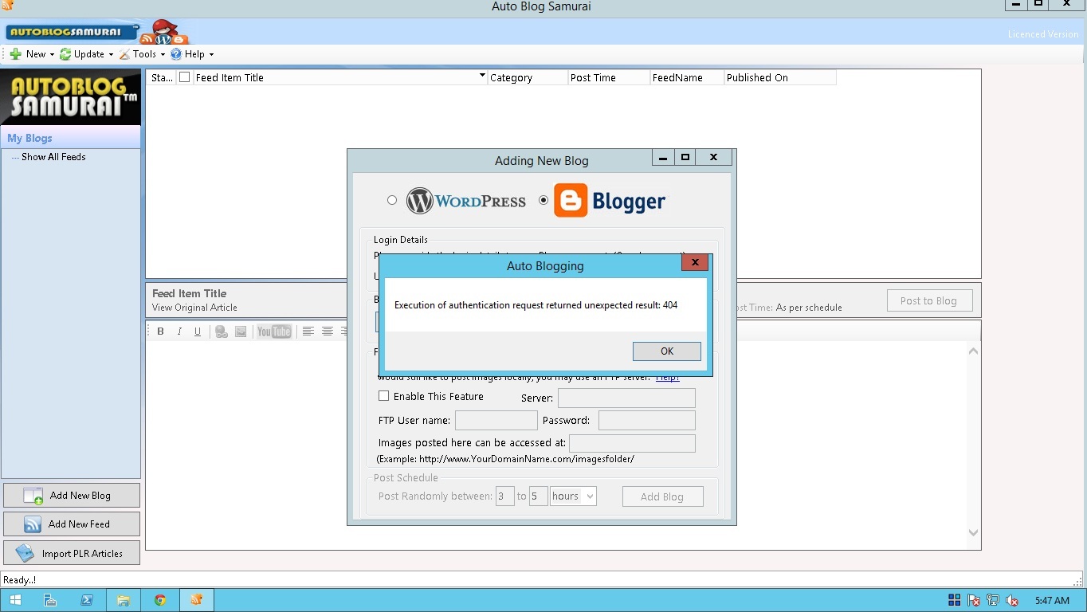Image resolution: width=1087 pixels, height=612 pixels.
Task: Open File Explorer from the taskbar
Action: click(x=124, y=600)
